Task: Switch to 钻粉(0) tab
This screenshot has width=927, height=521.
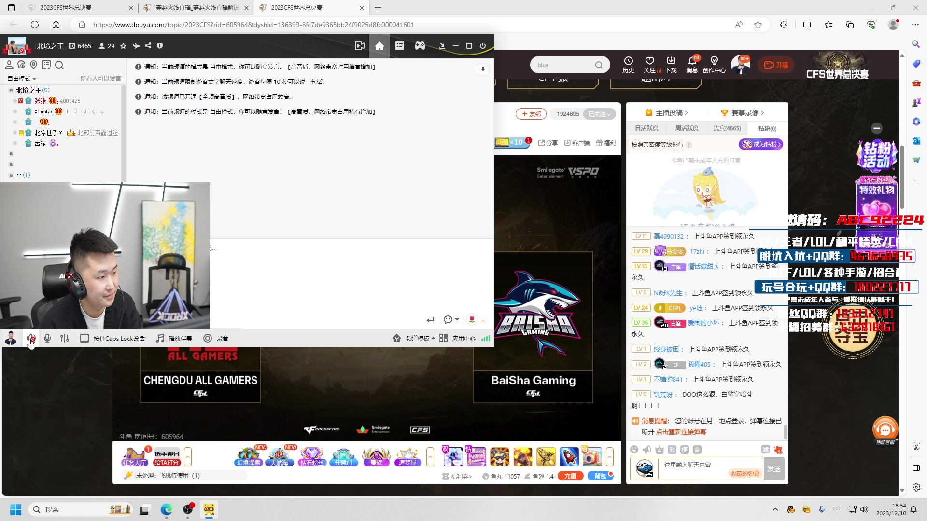Action: (767, 128)
